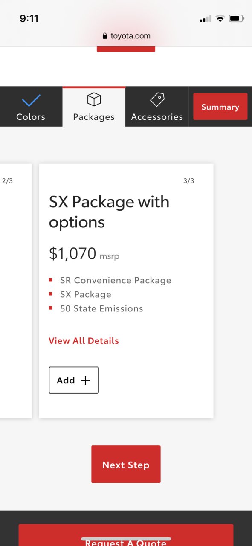Open View All Details link

tap(84, 341)
